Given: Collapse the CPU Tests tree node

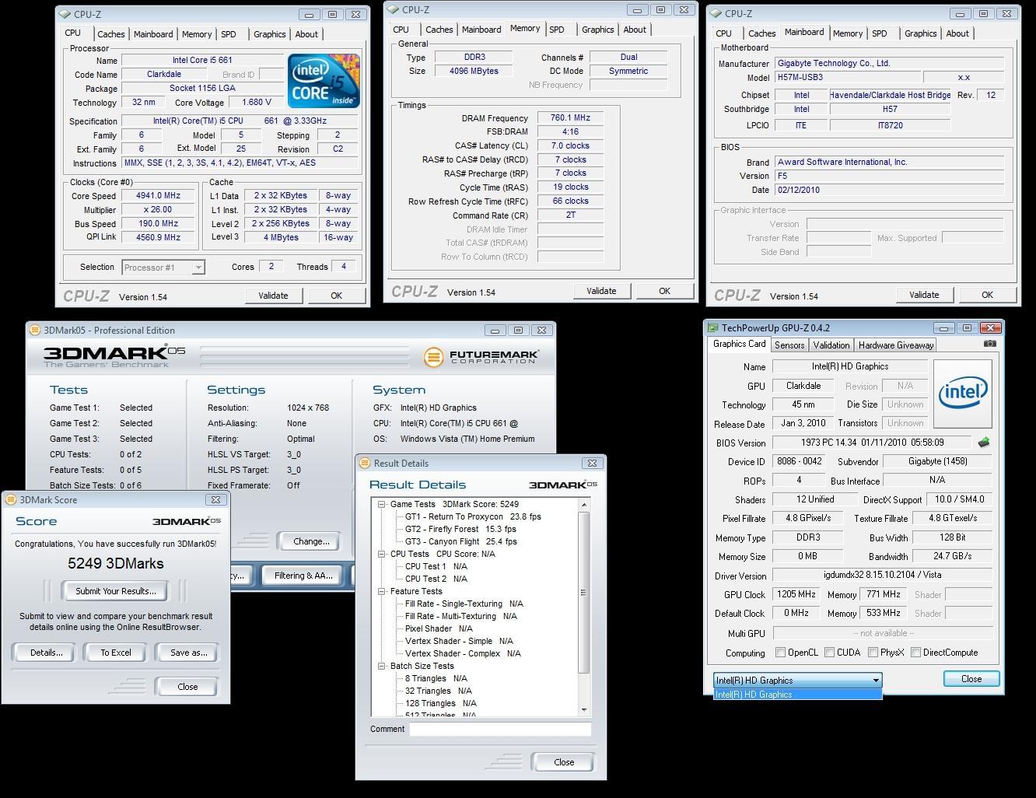Looking at the screenshot, I should coord(382,554).
